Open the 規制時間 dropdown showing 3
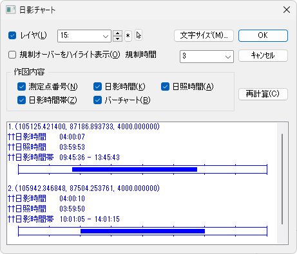 (x=207, y=57)
